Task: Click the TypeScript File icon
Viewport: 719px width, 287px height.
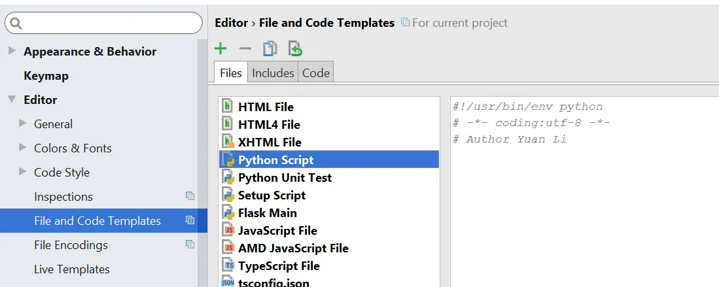Action: (x=228, y=265)
